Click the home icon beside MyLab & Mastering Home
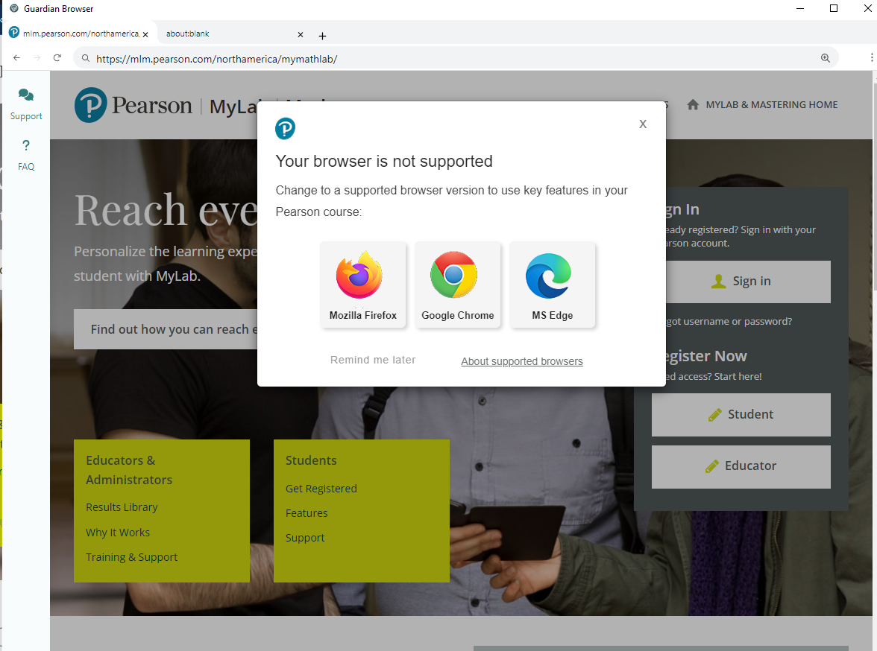Image resolution: width=877 pixels, height=651 pixels. (x=693, y=104)
